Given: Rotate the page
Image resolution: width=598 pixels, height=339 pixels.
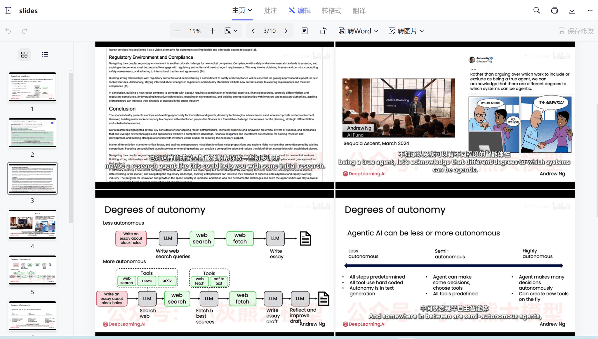Looking at the screenshot, I should pos(323,31).
